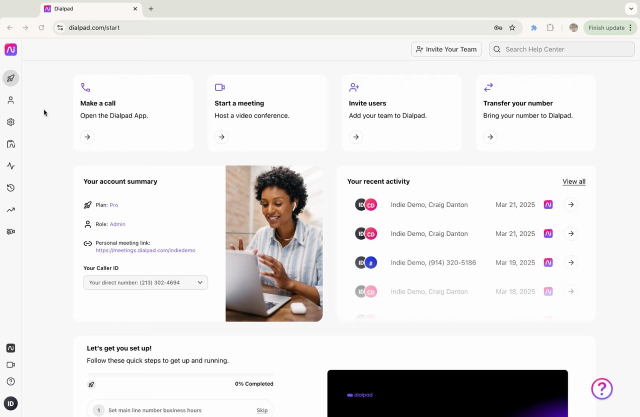This screenshot has height=417, width=640.
Task: Click the '0% Completed' label
Action: coord(254,384)
